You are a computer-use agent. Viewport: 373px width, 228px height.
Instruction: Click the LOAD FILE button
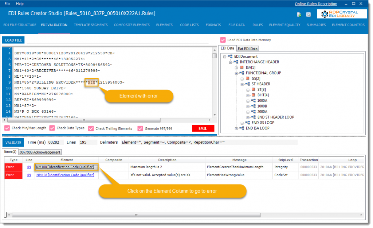tap(13, 40)
